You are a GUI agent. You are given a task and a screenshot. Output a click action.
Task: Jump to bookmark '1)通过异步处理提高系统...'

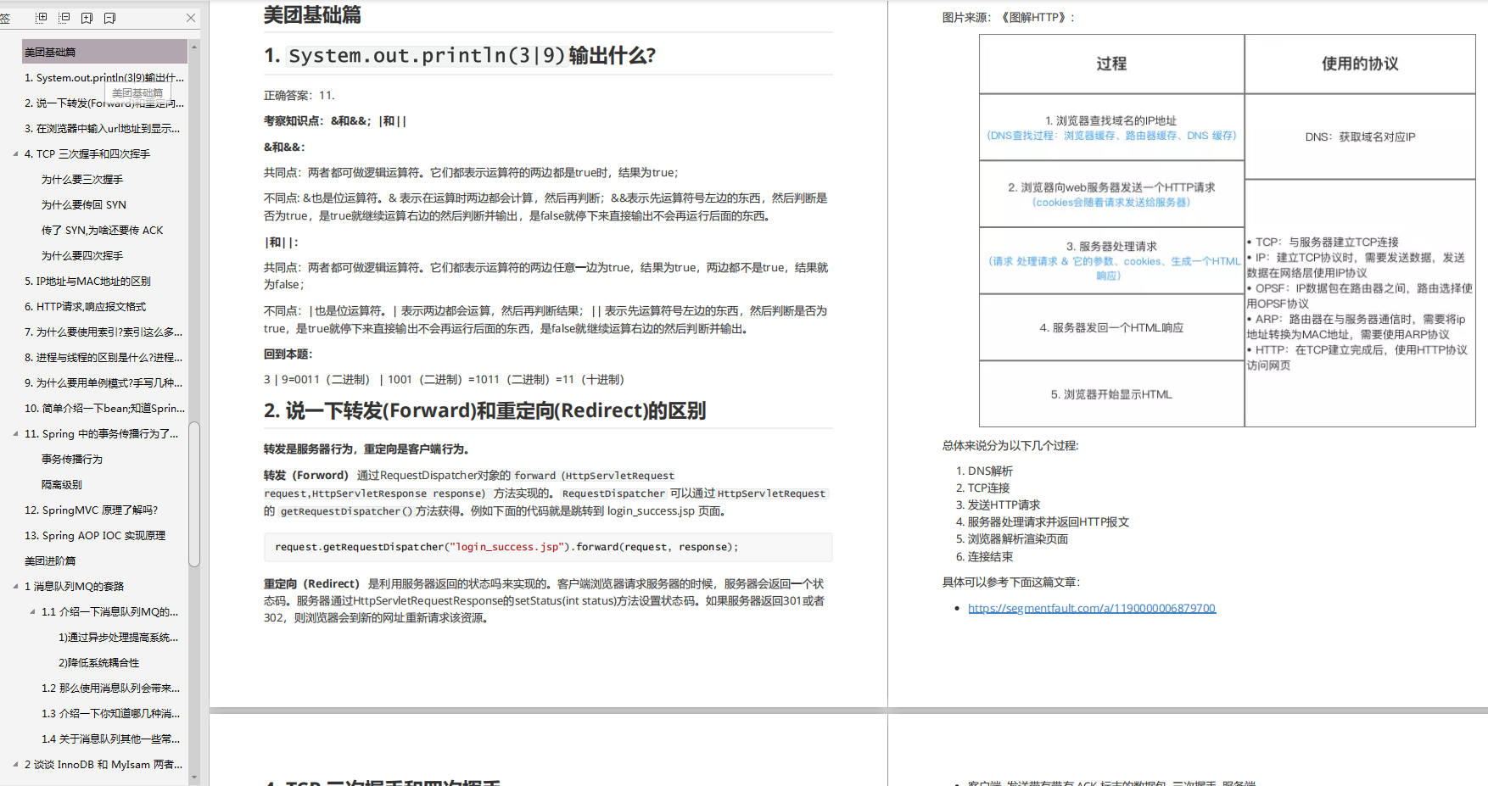[119, 638]
